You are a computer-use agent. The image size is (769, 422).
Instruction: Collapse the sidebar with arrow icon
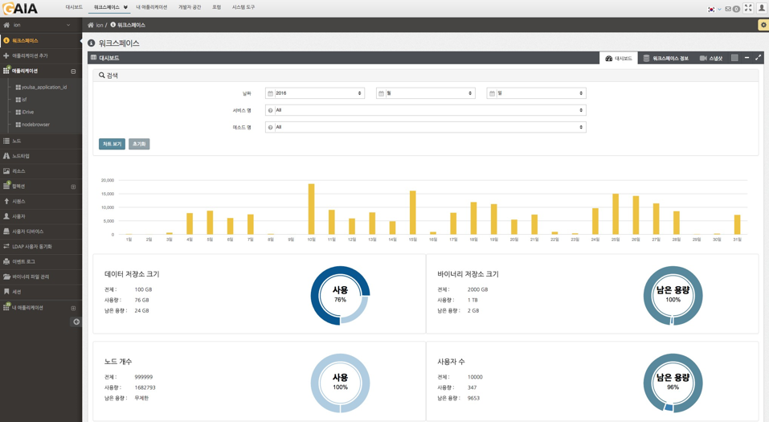click(x=76, y=322)
